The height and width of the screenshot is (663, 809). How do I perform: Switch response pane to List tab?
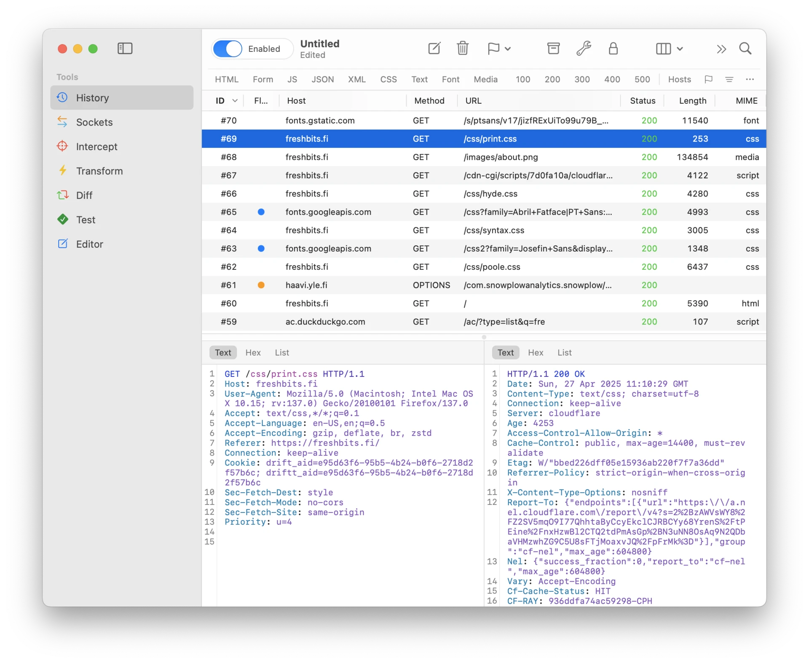click(x=565, y=352)
